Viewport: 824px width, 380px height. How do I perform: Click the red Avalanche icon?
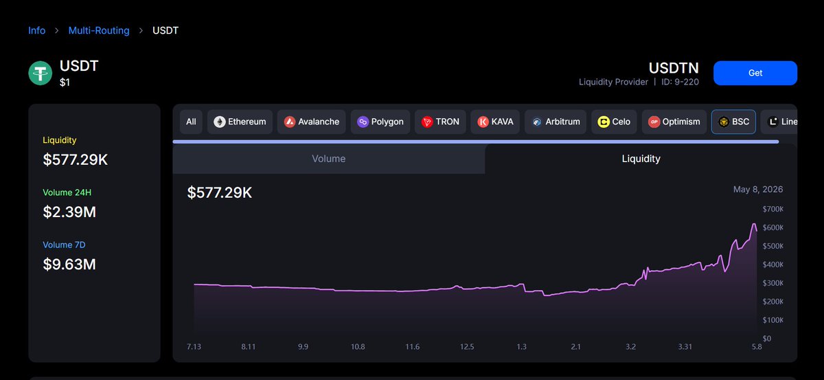point(290,122)
